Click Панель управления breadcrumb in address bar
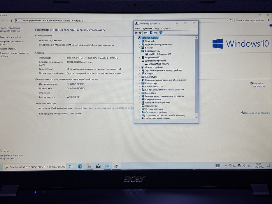This screenshot has width=272, height=204. tap(31, 20)
